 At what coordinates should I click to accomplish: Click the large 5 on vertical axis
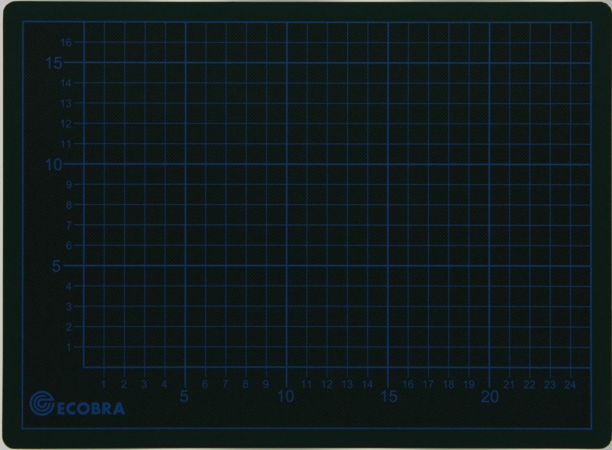tap(56, 266)
